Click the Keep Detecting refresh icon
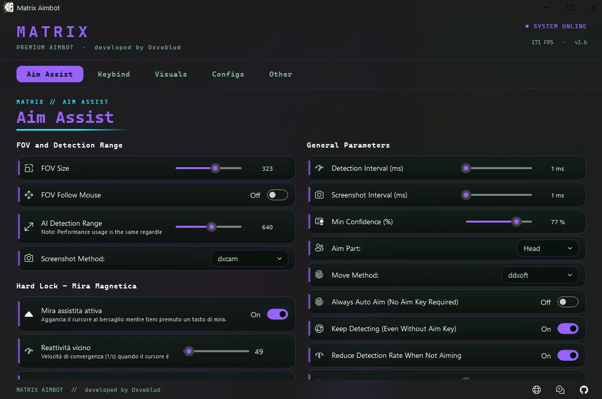This screenshot has height=399, width=602. point(319,329)
